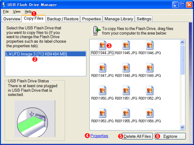
Task: Select the Copy Files tab
Action: click(x=34, y=18)
